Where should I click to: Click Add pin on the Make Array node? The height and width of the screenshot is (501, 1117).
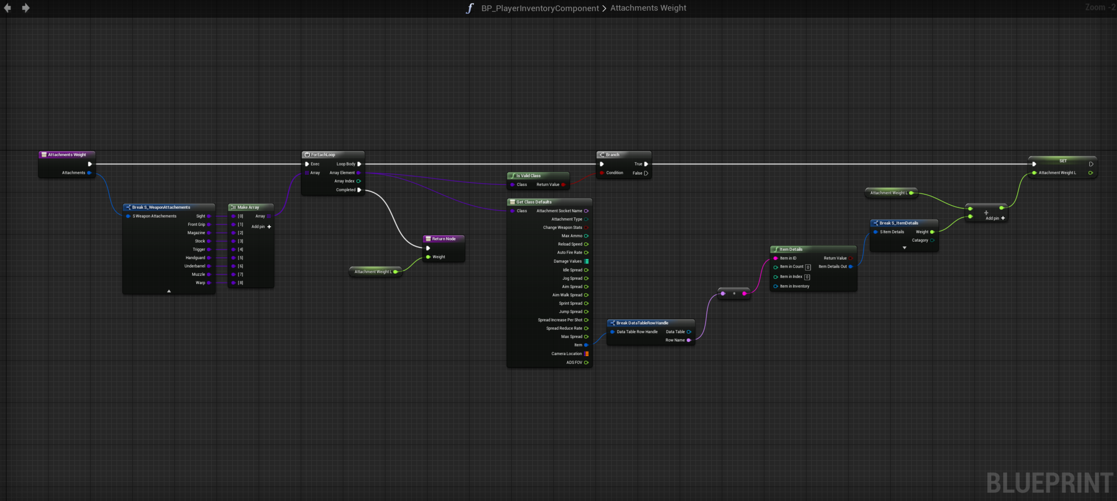coord(269,227)
